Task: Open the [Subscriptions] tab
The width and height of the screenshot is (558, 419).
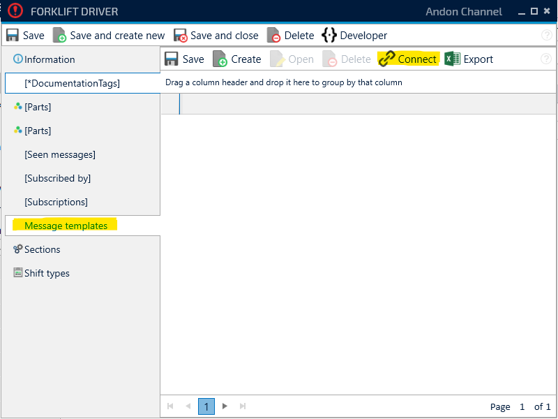Action: pyautogui.click(x=56, y=202)
